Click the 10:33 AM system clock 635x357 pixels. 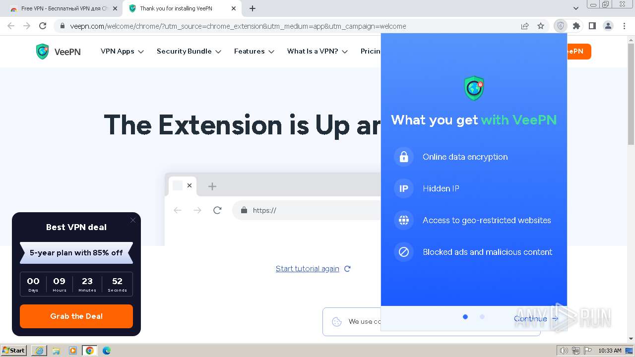click(x=610, y=351)
